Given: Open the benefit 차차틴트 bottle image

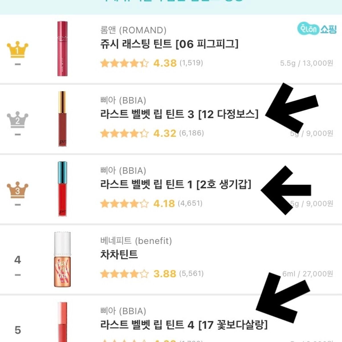Looking at the screenshot, I should [x=62, y=259].
